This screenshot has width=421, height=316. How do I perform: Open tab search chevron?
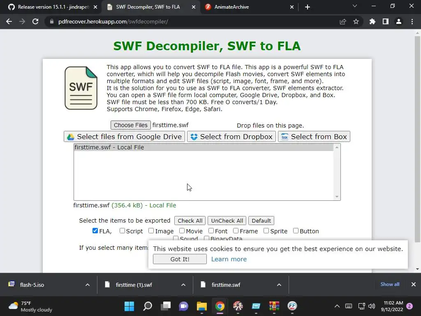click(355, 6)
